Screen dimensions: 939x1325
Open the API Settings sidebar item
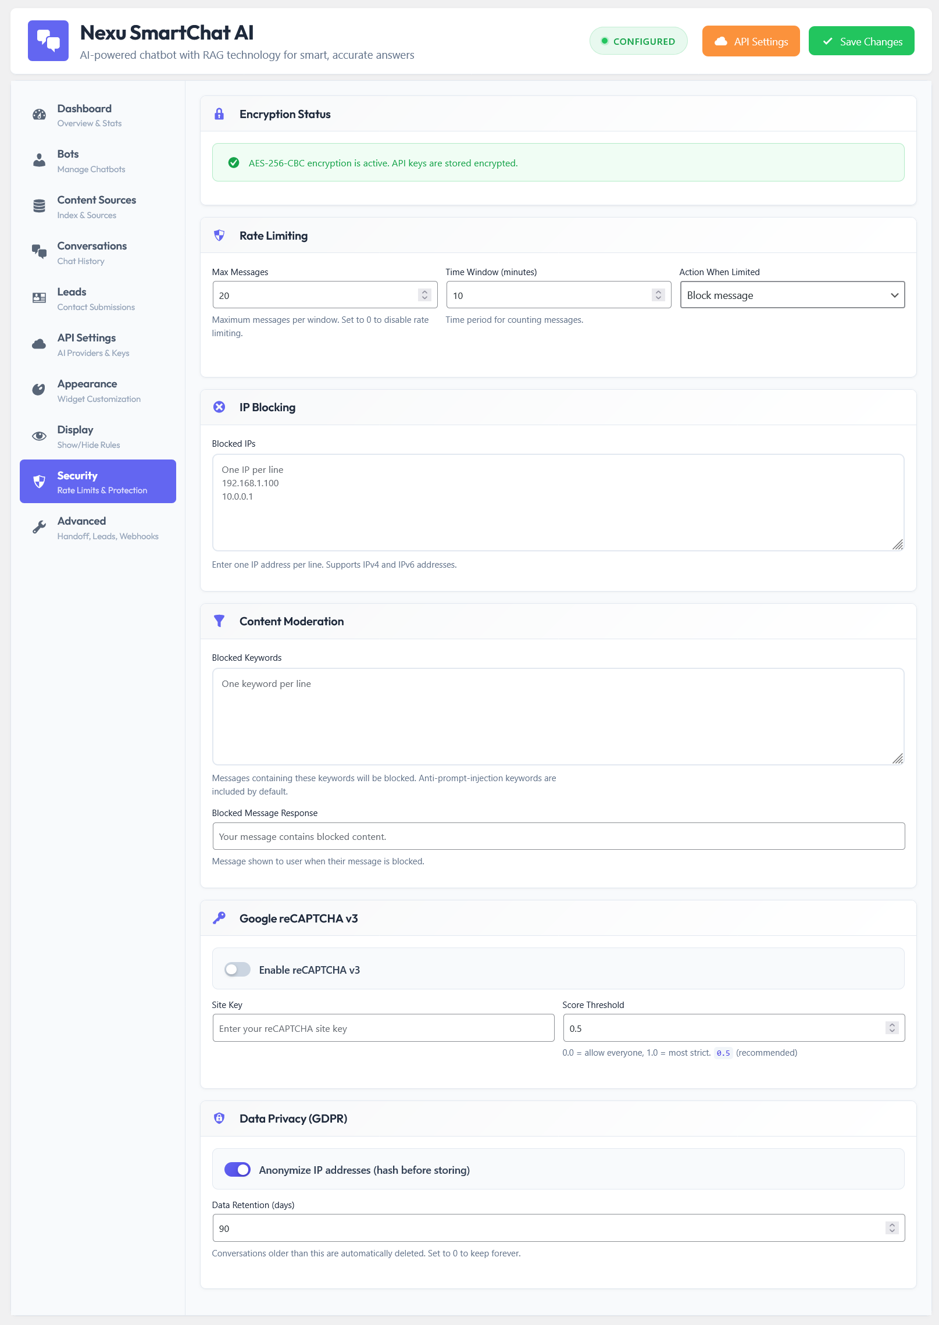pyautogui.click(x=98, y=345)
